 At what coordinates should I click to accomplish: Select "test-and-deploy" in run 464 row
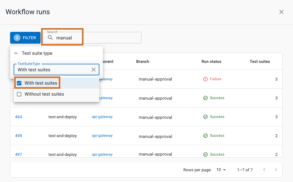click(x=63, y=117)
